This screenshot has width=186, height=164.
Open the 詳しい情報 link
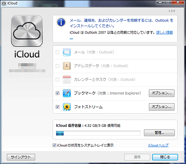164,33
